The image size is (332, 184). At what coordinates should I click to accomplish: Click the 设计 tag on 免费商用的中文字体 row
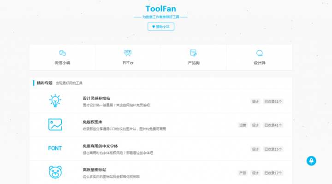(x=255, y=149)
